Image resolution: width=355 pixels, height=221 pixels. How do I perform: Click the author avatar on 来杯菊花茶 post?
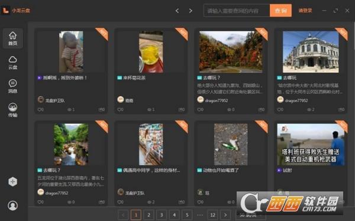[121, 99]
